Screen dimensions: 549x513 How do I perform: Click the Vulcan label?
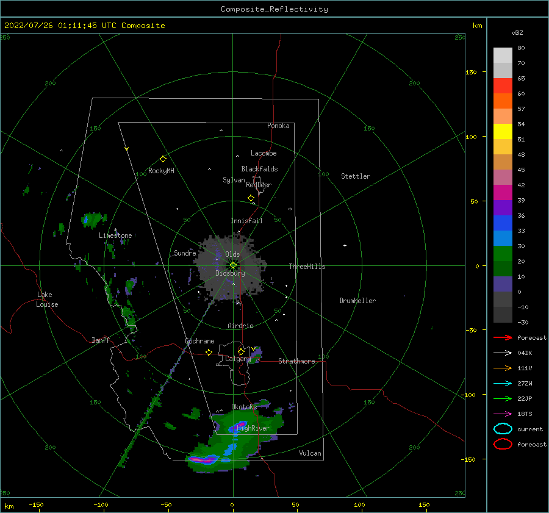(310, 453)
